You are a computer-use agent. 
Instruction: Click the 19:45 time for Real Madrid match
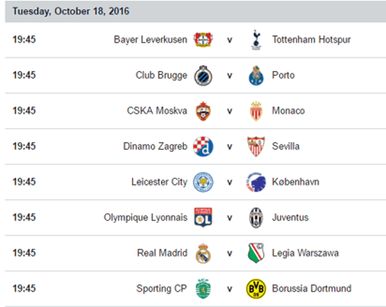[24, 253]
